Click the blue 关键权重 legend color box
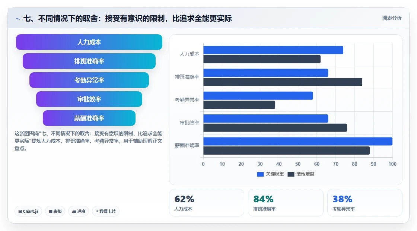Viewport: 417px width, 231px height. click(x=260, y=174)
